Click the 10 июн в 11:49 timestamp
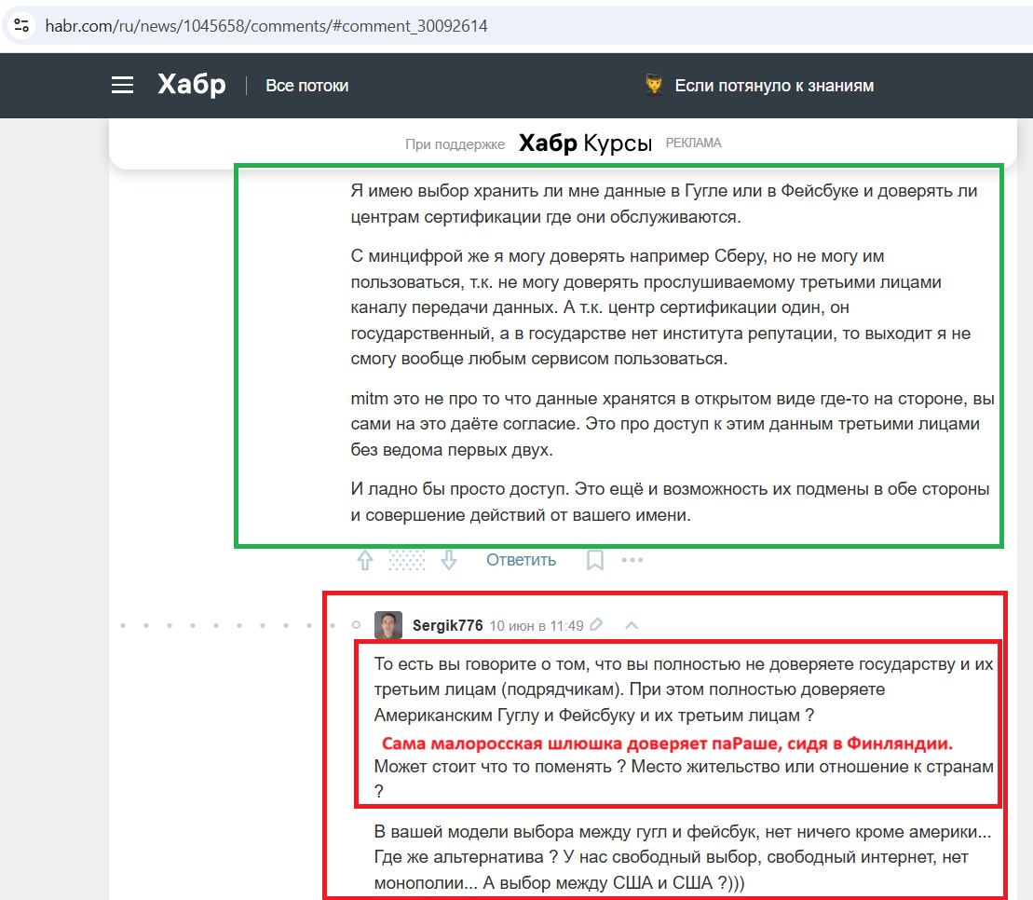Image resolution: width=1033 pixels, height=900 pixels. click(537, 625)
